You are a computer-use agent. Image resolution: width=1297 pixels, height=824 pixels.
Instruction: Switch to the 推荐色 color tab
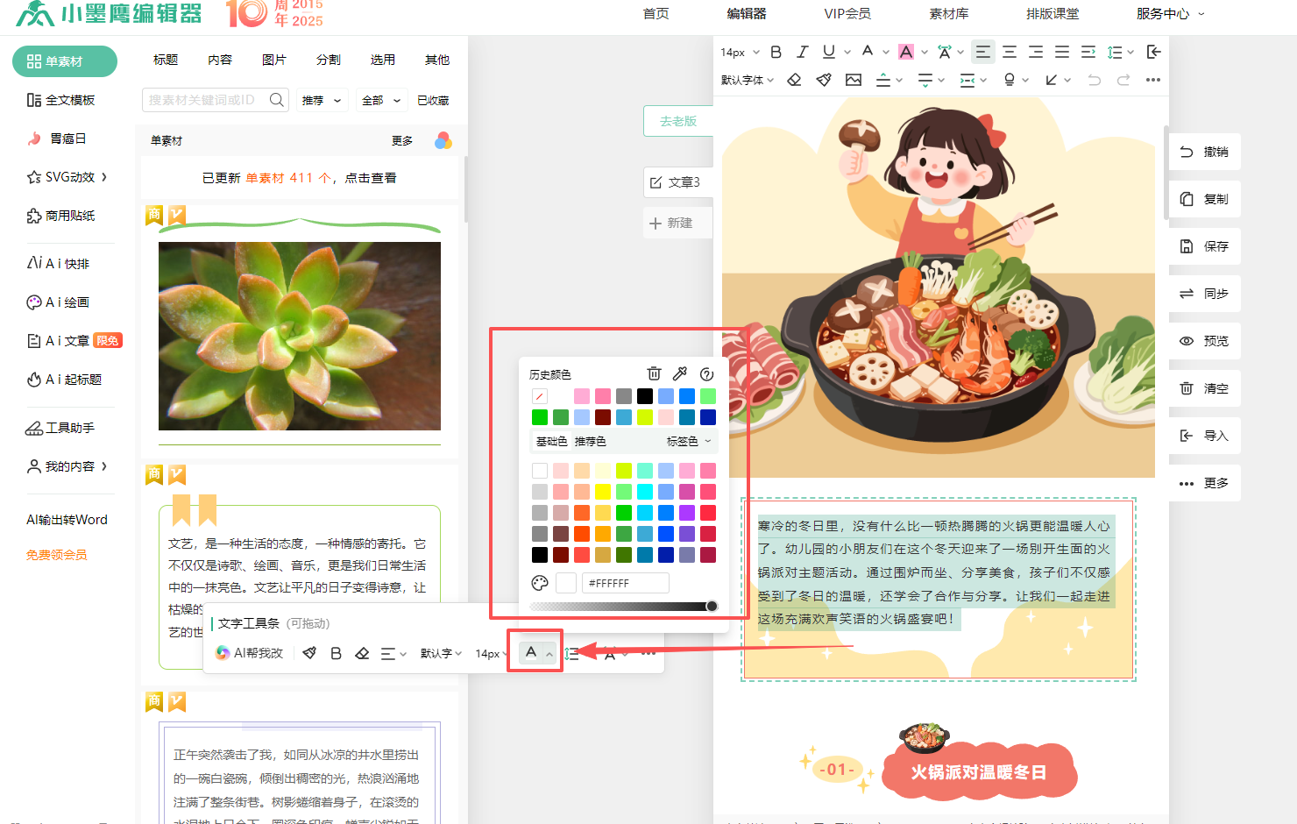[590, 441]
